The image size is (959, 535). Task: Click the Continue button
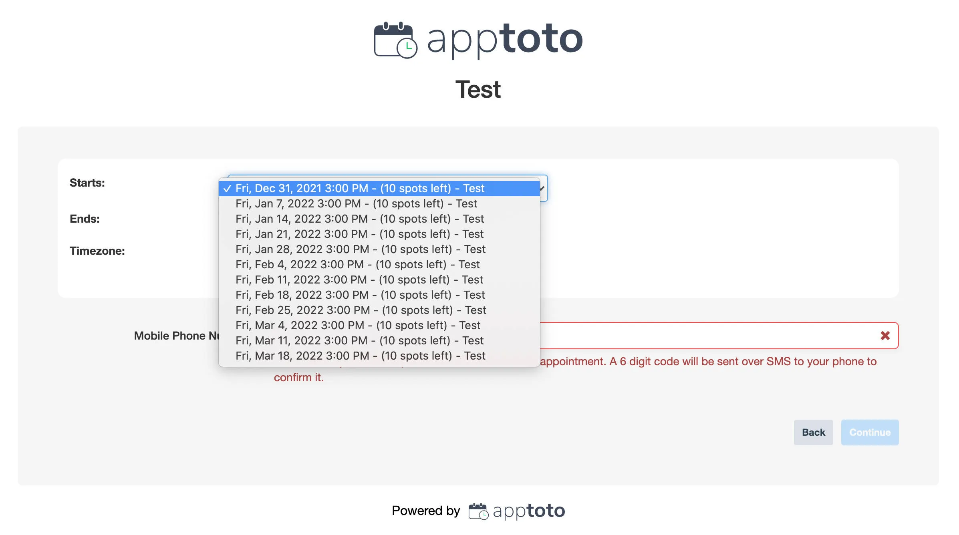(x=870, y=432)
